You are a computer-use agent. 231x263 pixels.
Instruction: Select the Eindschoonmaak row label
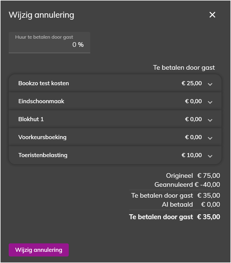(x=41, y=101)
